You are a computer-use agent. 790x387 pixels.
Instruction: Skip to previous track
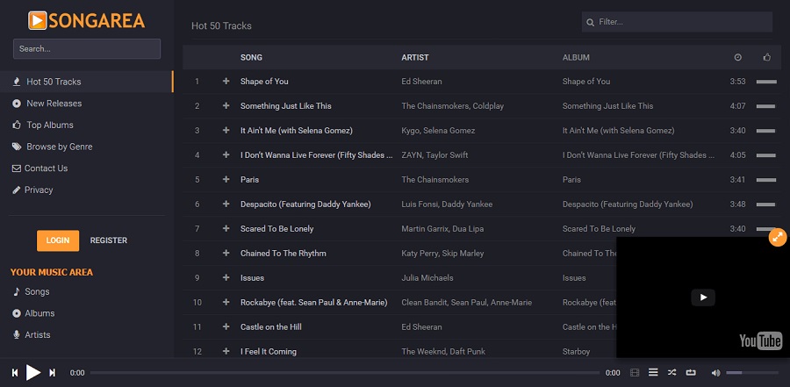15,373
